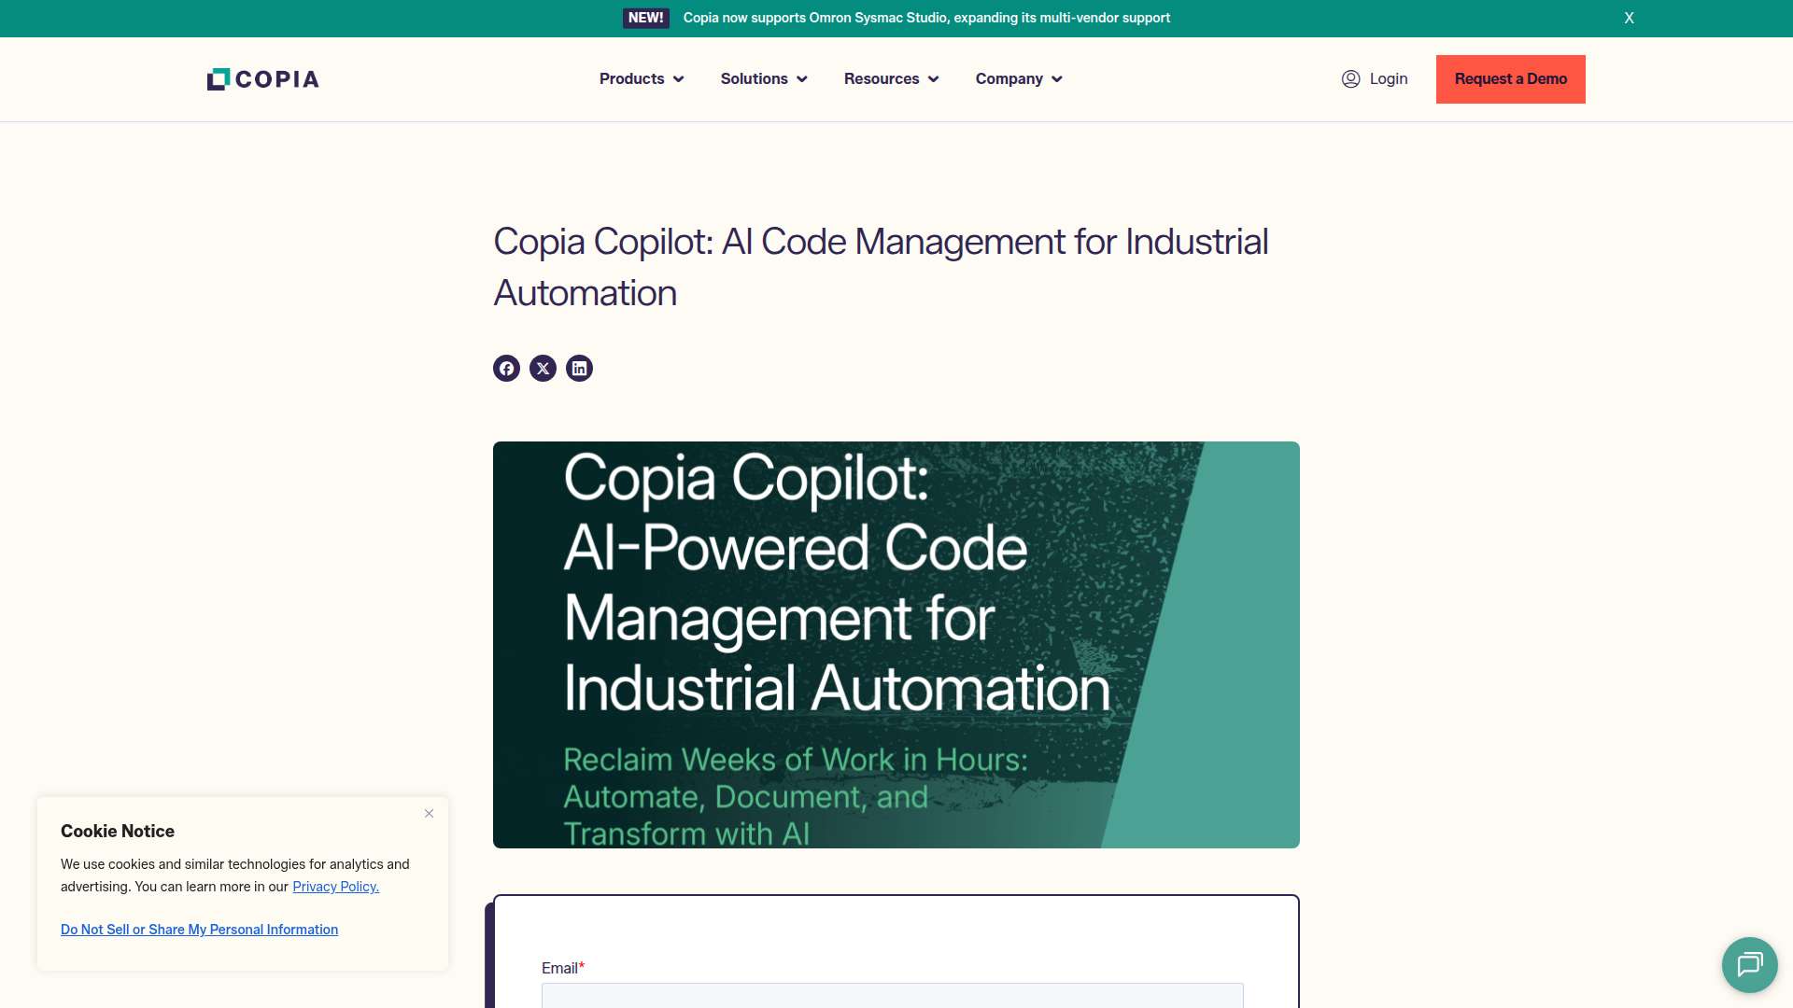Share article on LinkedIn icon
Viewport: 1793px width, 1008px height.
click(579, 369)
